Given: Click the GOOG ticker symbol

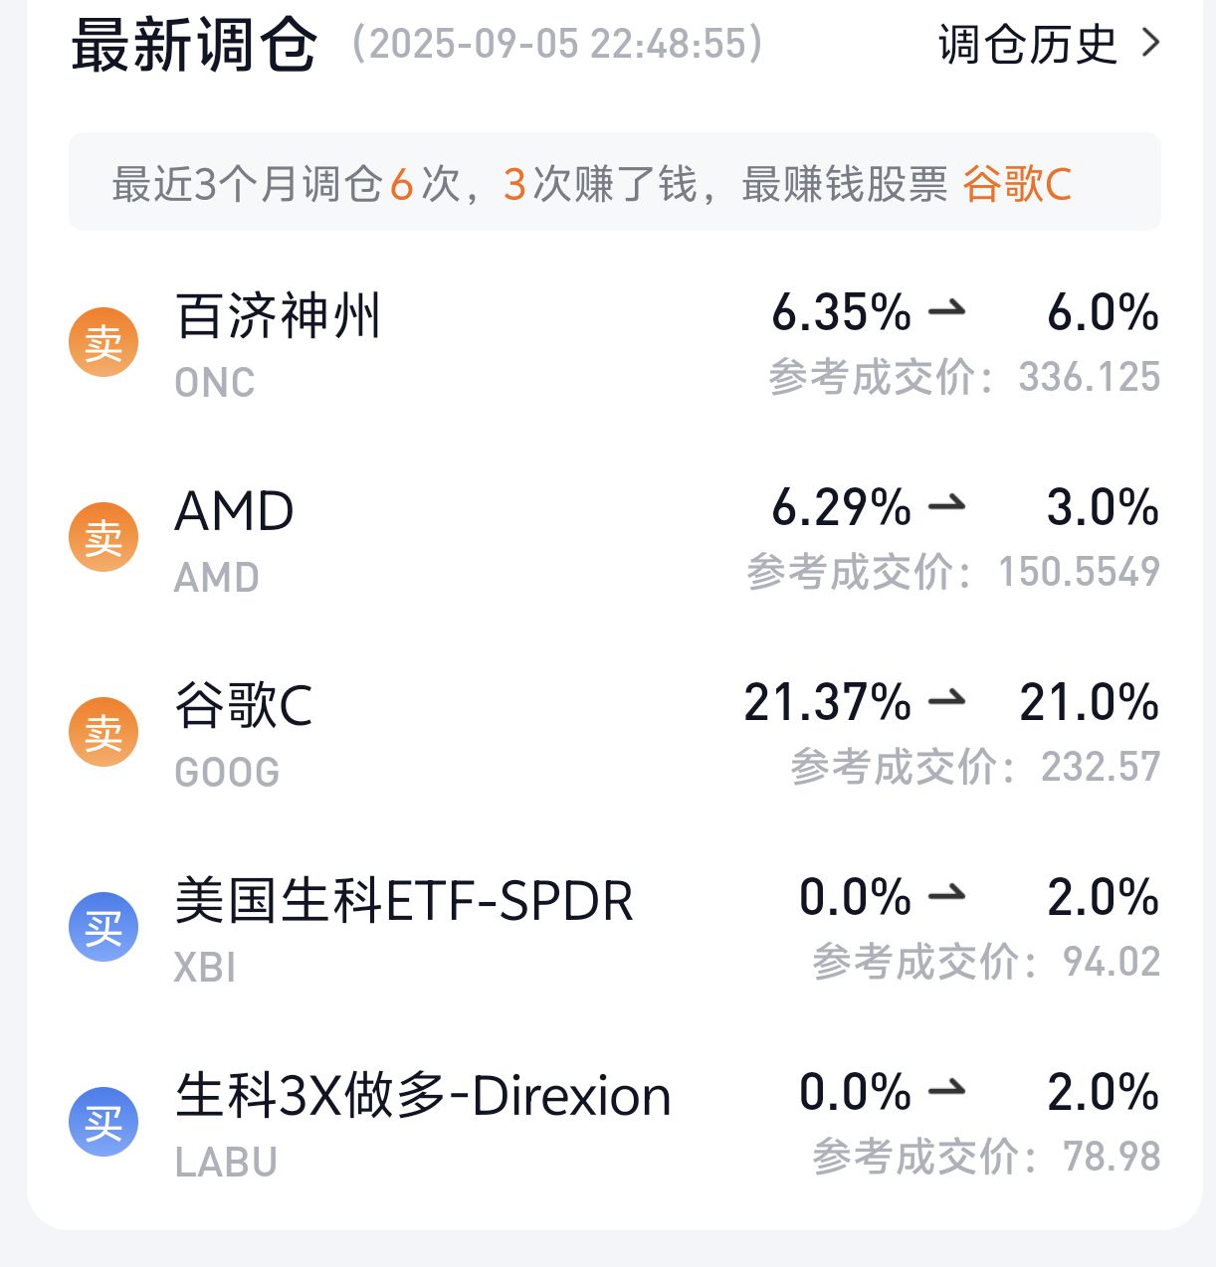Looking at the screenshot, I should pos(227,773).
